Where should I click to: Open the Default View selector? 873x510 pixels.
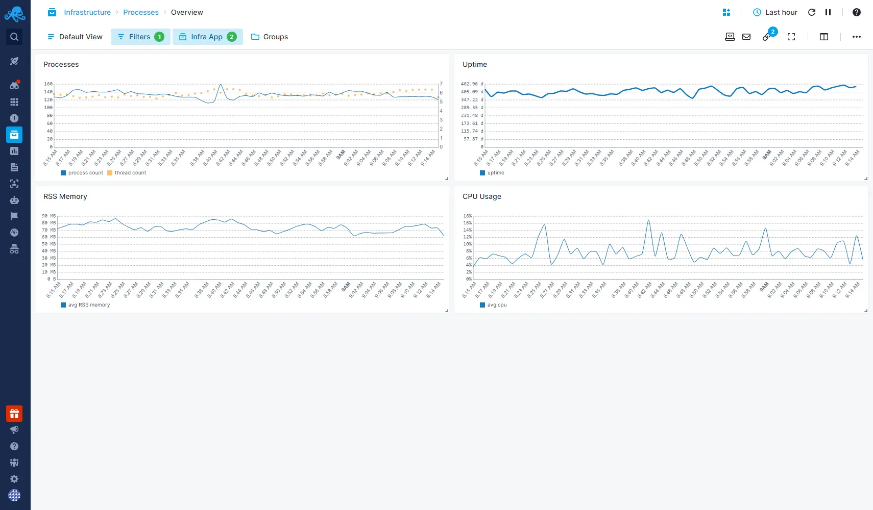(x=75, y=37)
